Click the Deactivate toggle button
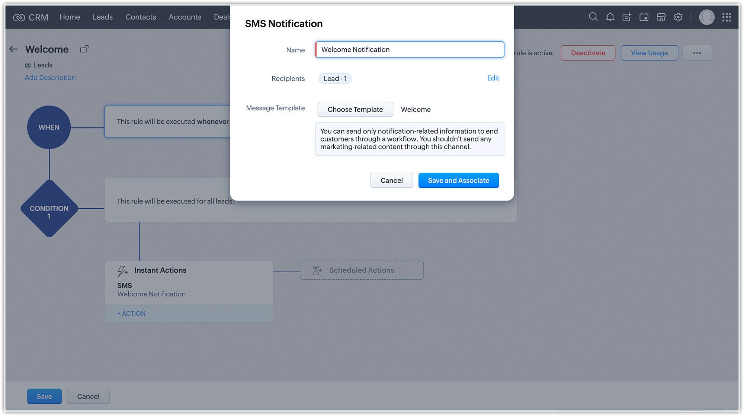Viewport: 744px width, 416px height. click(x=588, y=53)
